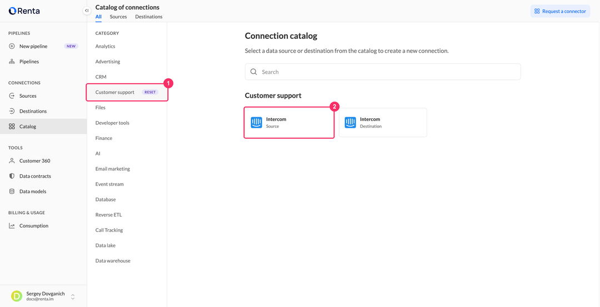Click the Intercom Destination logo icon
Viewport: 600px width, 307px height.
[350, 122]
